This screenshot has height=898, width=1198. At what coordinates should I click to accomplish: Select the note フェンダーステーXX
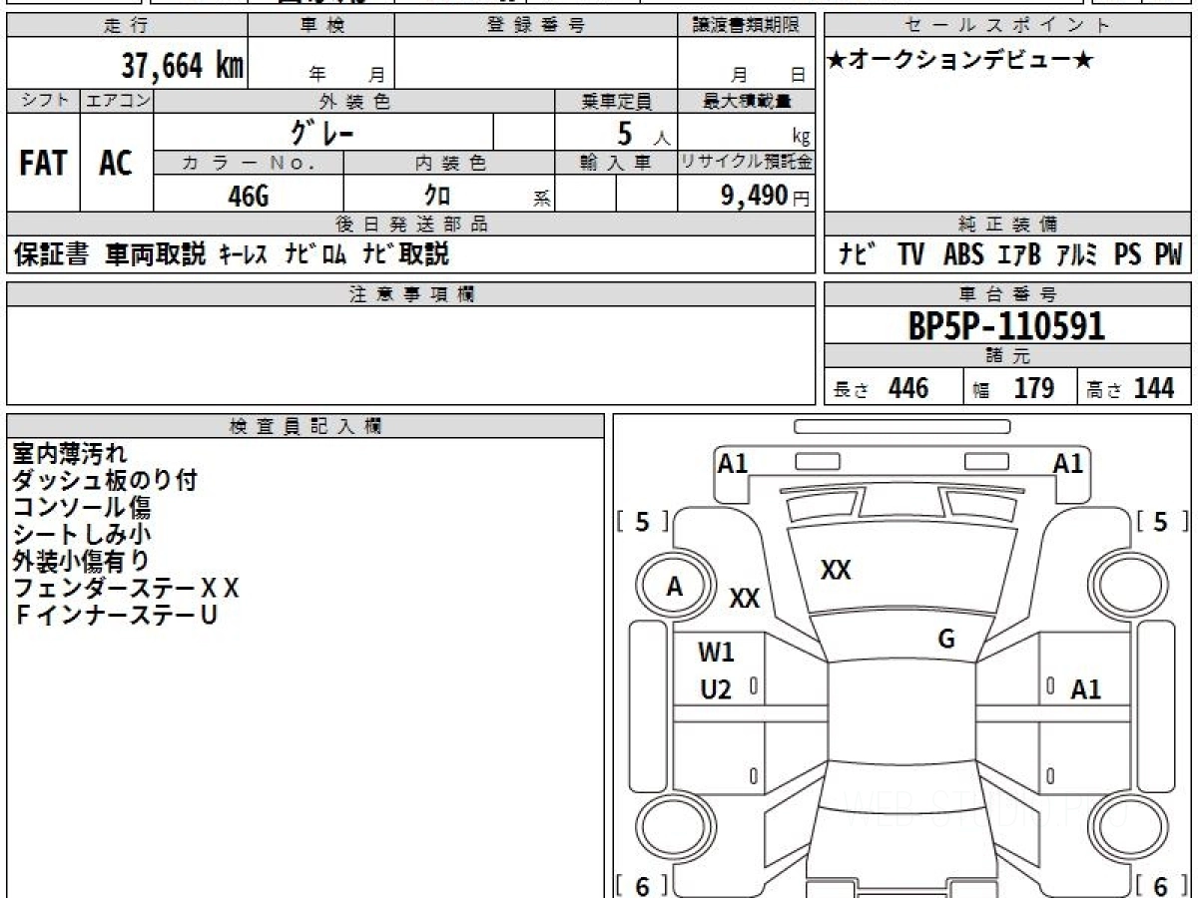coord(126,589)
